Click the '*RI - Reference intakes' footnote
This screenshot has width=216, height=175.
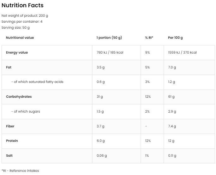(20, 171)
